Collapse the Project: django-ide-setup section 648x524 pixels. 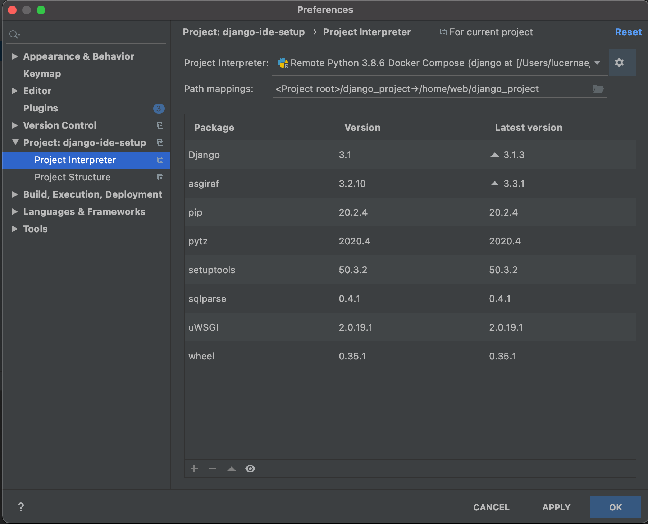[x=15, y=142]
